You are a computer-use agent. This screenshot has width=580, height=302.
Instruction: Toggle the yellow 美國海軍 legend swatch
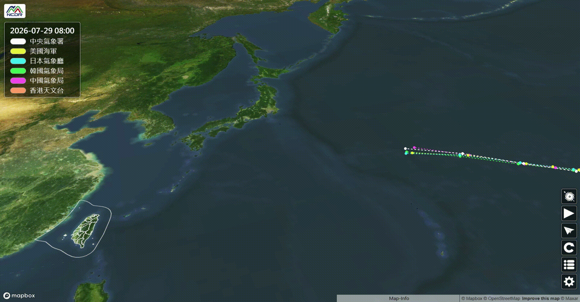tap(18, 51)
